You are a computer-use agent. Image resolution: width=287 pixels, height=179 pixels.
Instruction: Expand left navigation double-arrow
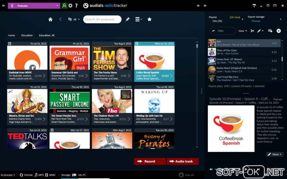[3, 6]
